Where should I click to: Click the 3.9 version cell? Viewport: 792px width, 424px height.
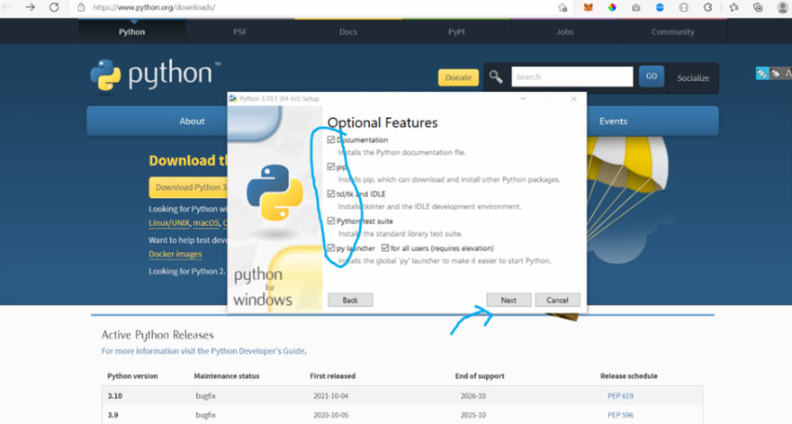pos(112,415)
